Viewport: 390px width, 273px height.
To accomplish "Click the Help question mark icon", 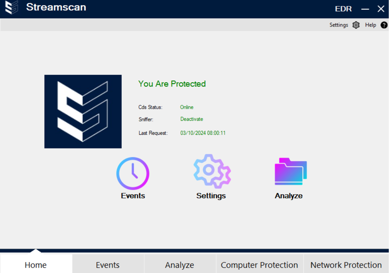I will 384,25.
